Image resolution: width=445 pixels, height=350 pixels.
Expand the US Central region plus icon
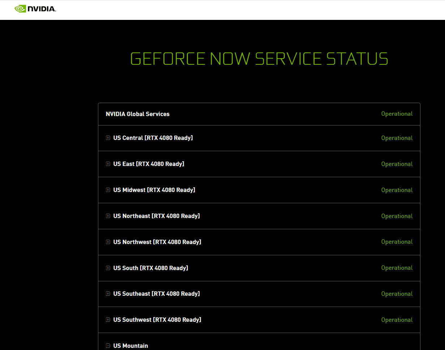point(108,138)
